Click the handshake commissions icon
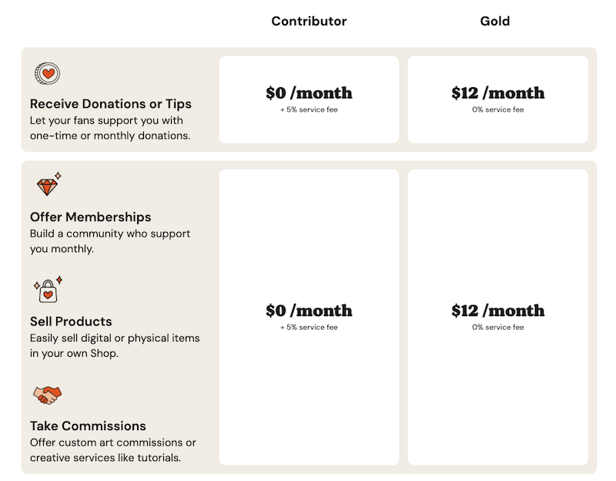616x481 pixels. point(48,395)
